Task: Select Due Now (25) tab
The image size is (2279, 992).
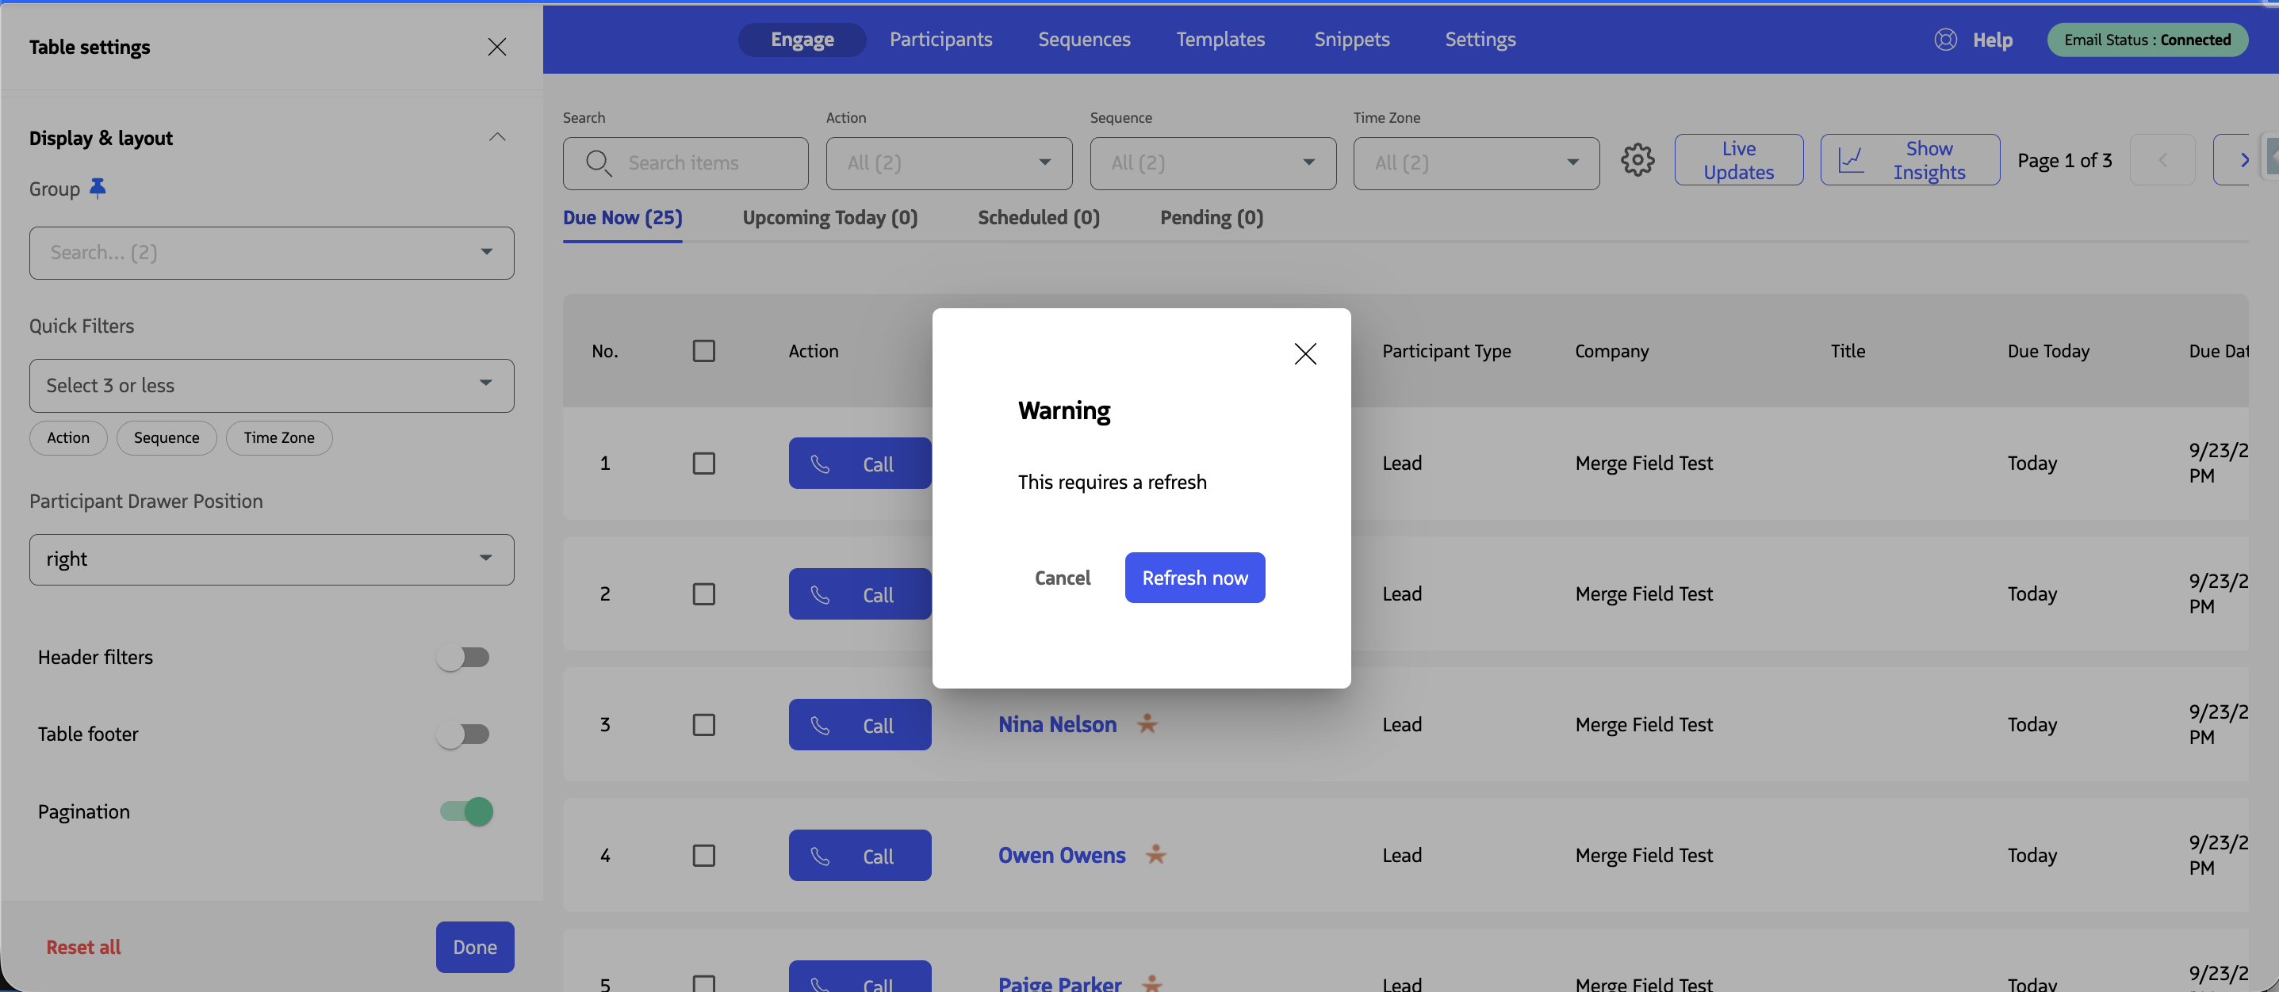Action: click(622, 218)
